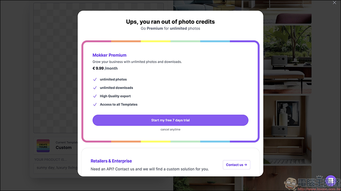Click the checkmark beside unlimited downloads
The width and height of the screenshot is (341, 191).
[95, 88]
